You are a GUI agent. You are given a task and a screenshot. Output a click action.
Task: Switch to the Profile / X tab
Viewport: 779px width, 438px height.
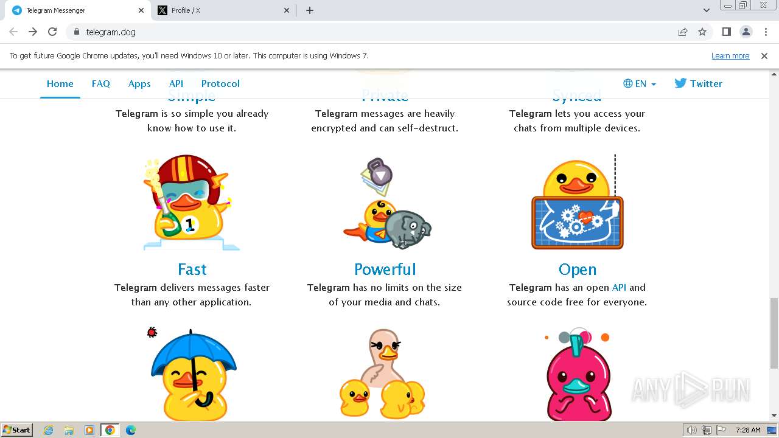[223, 10]
